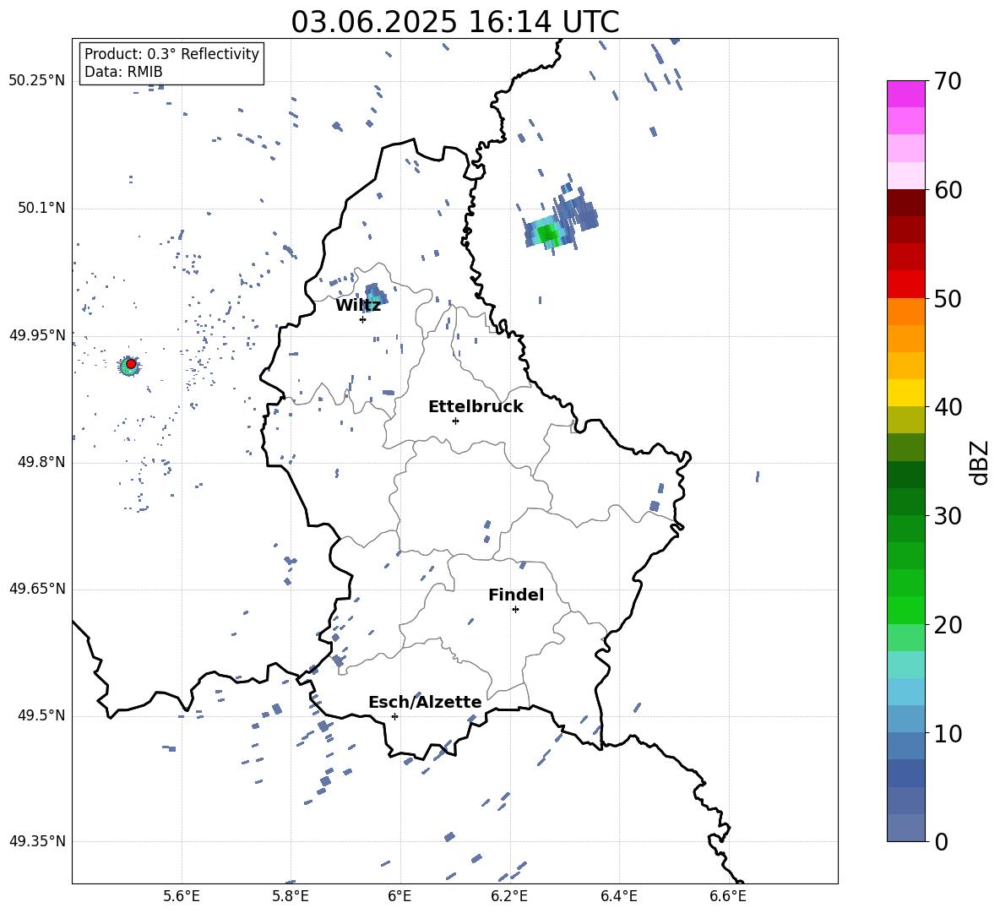1000x913 pixels.
Task: Click the 6.6°E longitude label
Action: click(728, 896)
